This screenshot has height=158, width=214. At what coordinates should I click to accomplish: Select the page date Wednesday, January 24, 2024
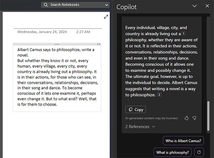tap(42, 31)
